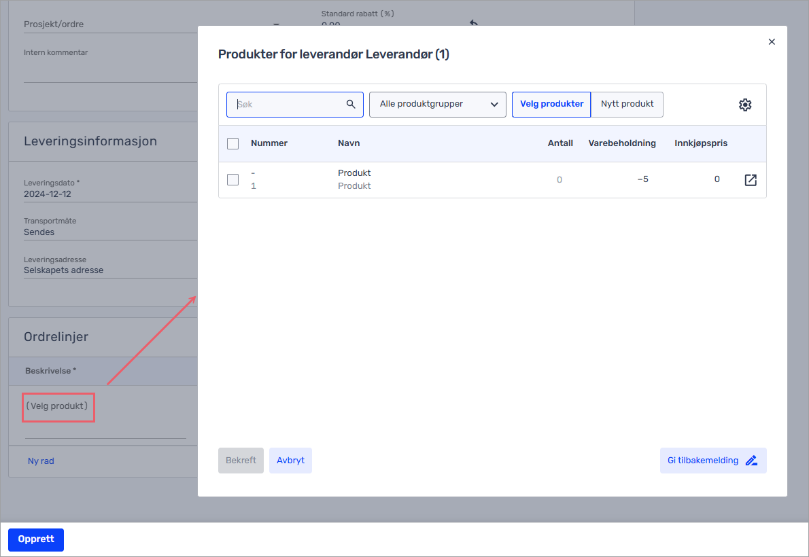Click the Varebeholdning column header
This screenshot has width=809, height=557.
tap(622, 143)
